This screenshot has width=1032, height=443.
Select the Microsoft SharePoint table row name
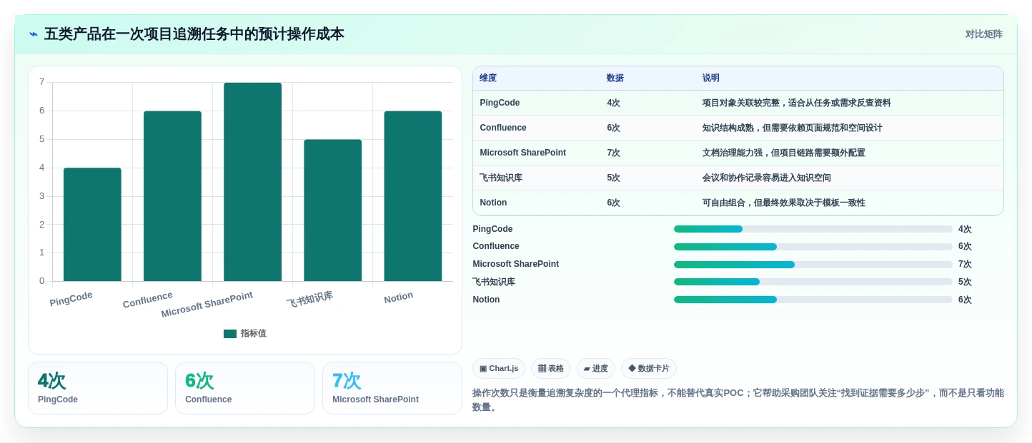(522, 153)
